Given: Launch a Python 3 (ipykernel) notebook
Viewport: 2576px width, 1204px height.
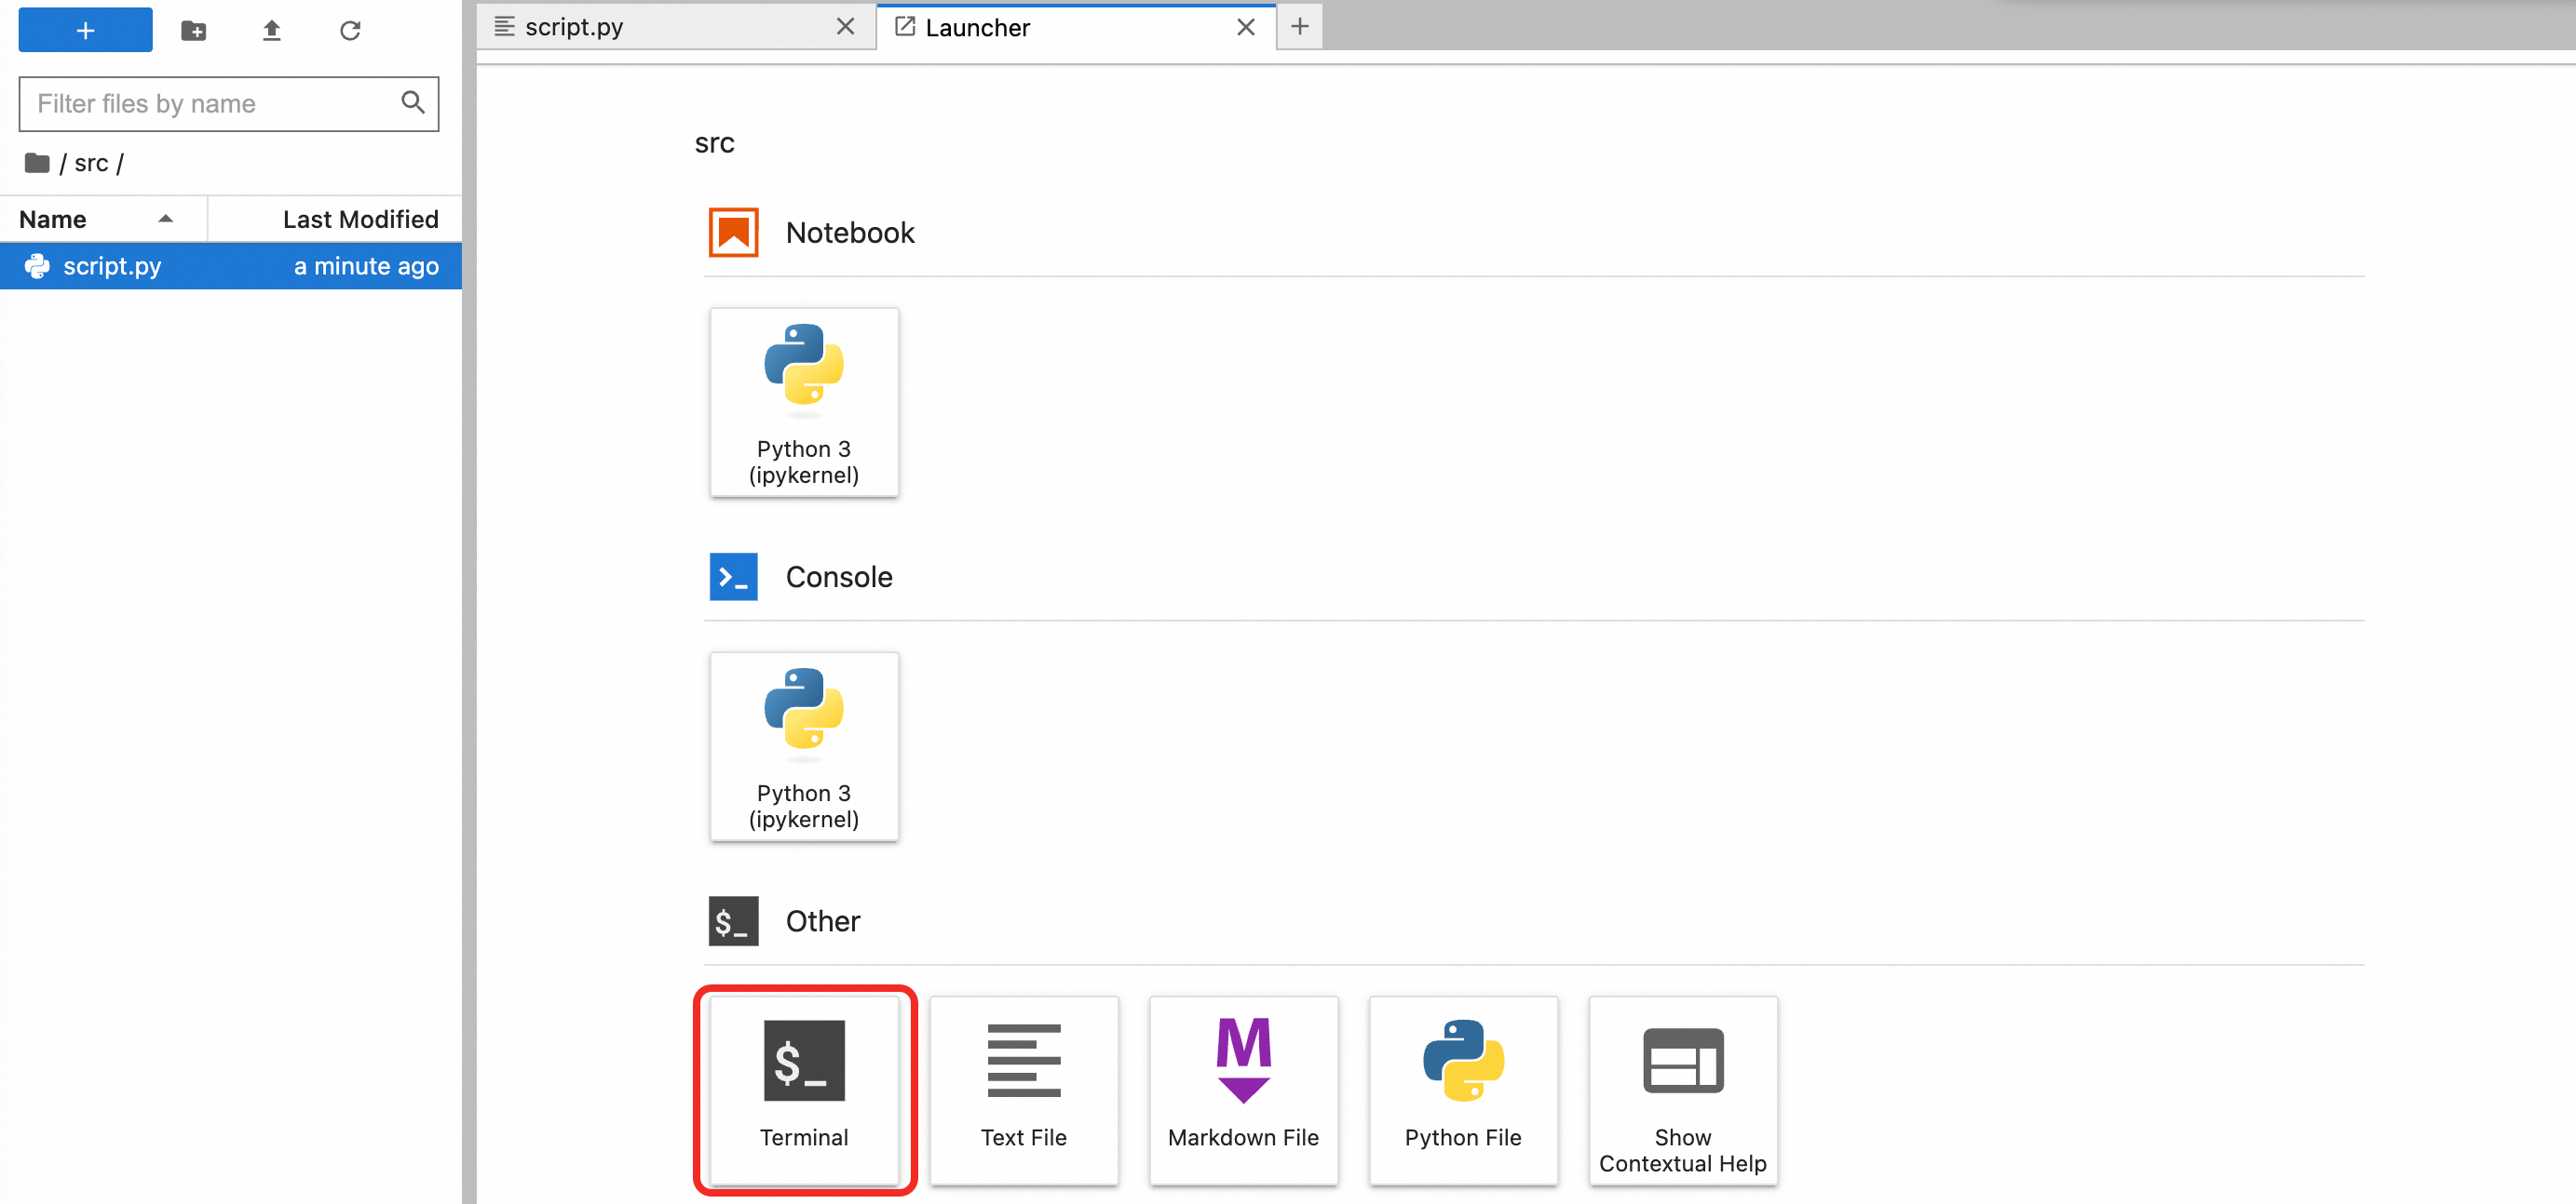Looking at the screenshot, I should 804,403.
